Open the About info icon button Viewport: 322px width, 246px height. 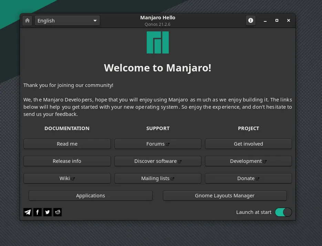point(251,21)
